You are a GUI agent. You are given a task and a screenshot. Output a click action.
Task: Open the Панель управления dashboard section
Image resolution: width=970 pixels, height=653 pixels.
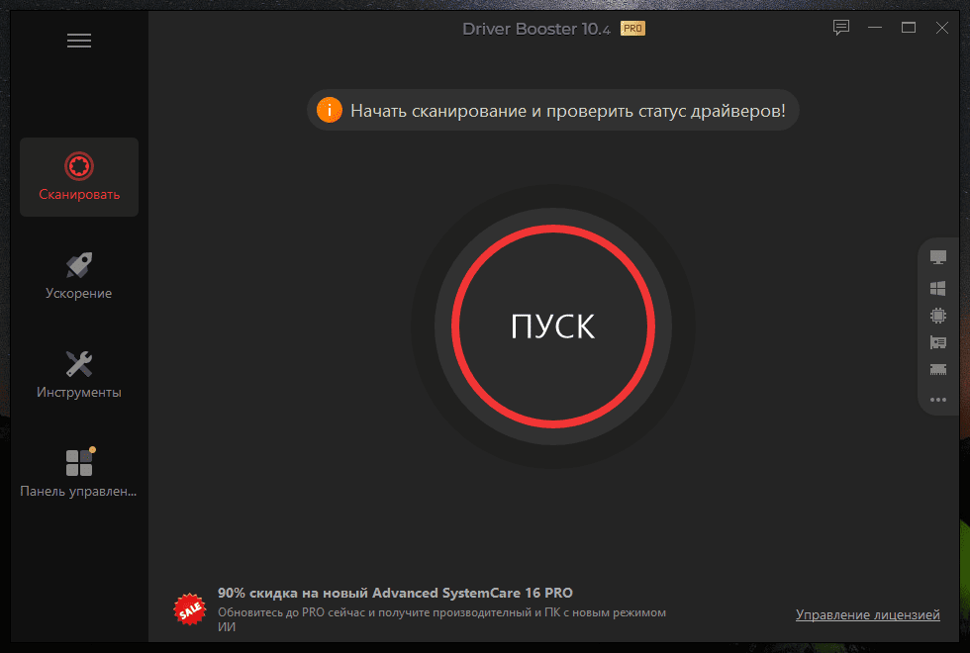[79, 474]
